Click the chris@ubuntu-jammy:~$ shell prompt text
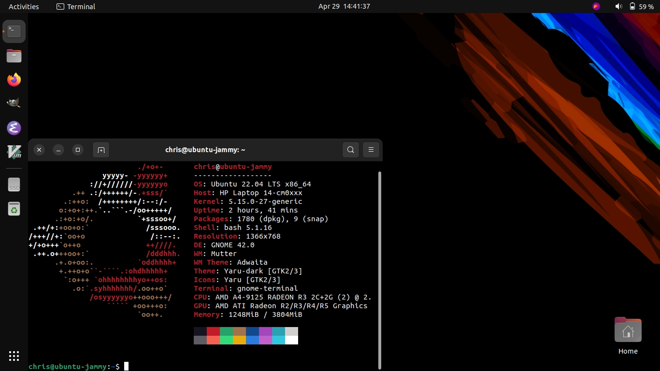This screenshot has width=660, height=371. [74, 367]
